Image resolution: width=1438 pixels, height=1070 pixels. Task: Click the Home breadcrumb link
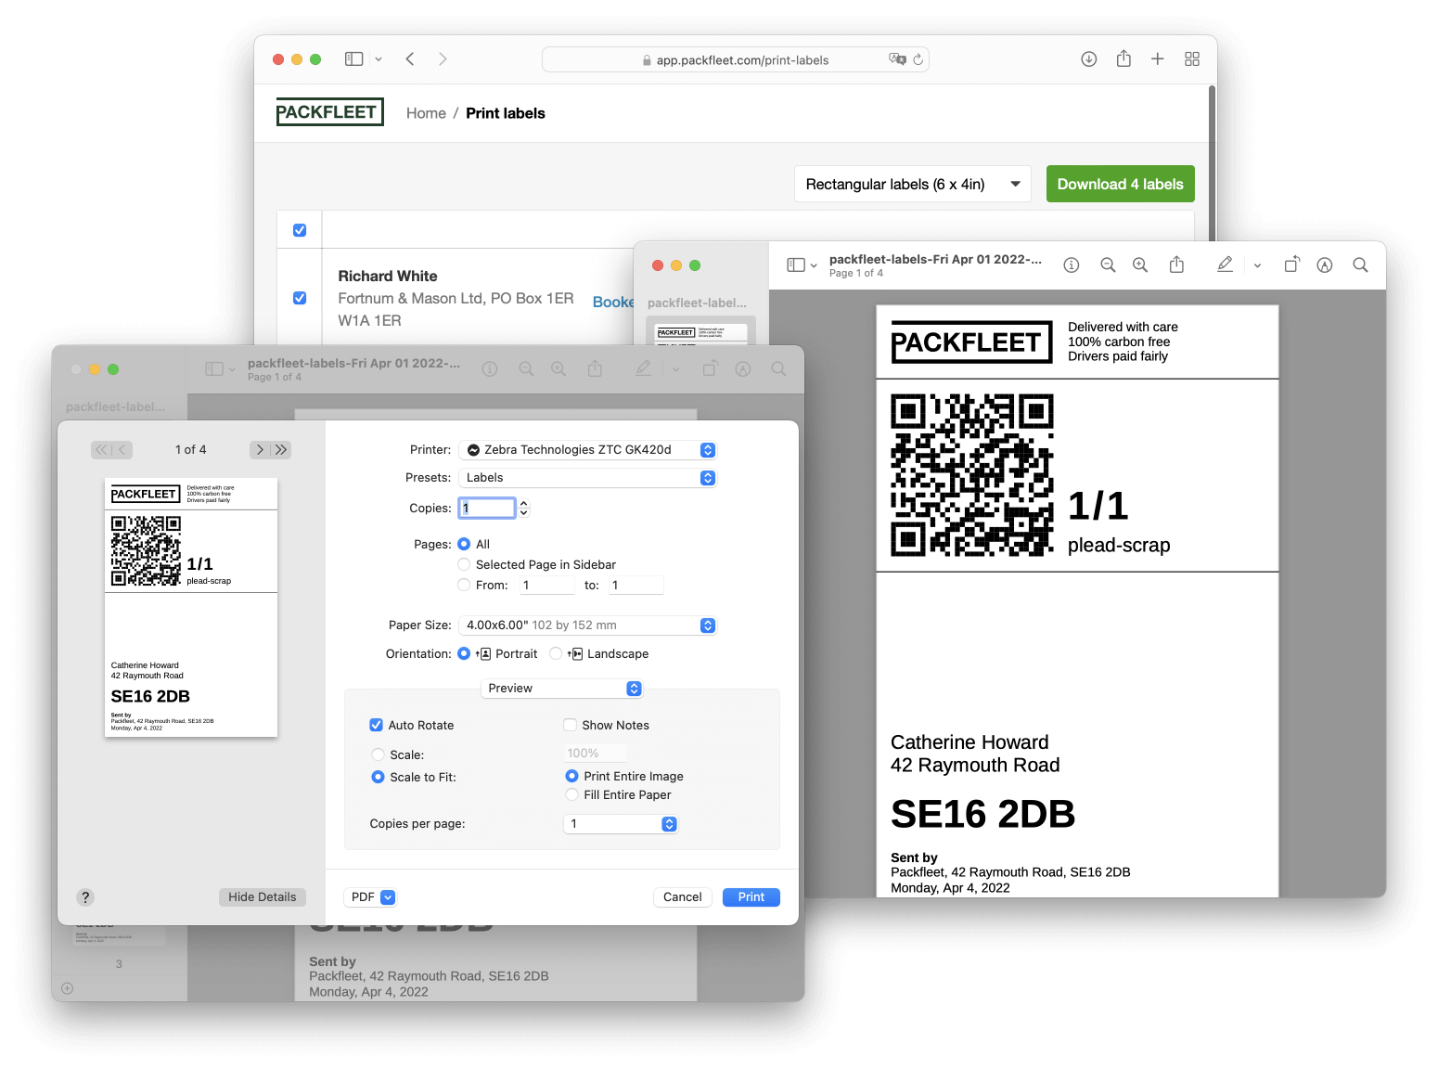[426, 113]
